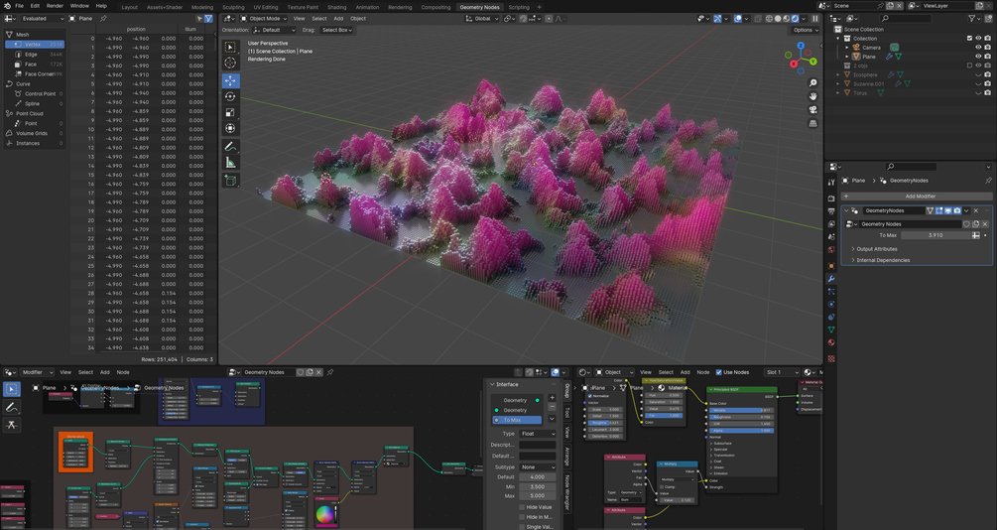Select the Measure tool
Screen dimensions: 997x530
(230, 163)
